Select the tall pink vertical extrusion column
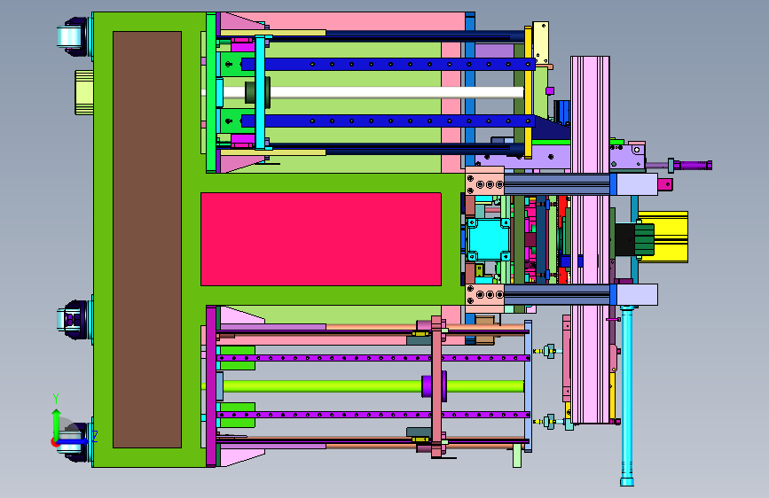 tap(590, 239)
